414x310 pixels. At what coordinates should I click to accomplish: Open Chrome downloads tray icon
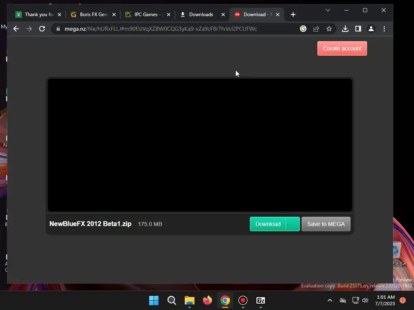pos(345,29)
